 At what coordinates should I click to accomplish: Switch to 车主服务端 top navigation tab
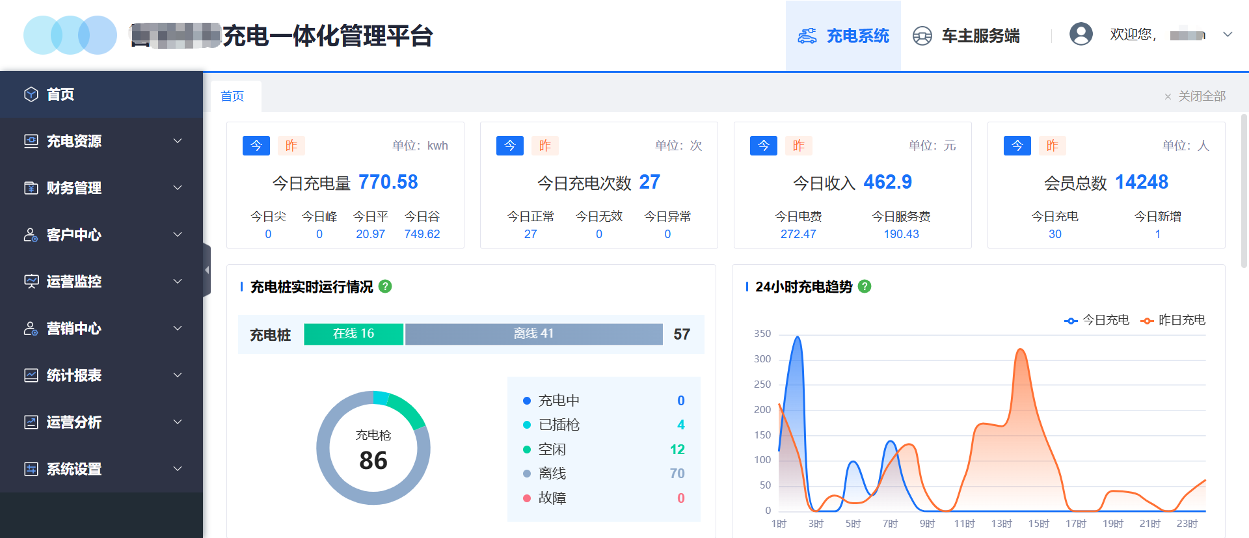[x=966, y=36]
